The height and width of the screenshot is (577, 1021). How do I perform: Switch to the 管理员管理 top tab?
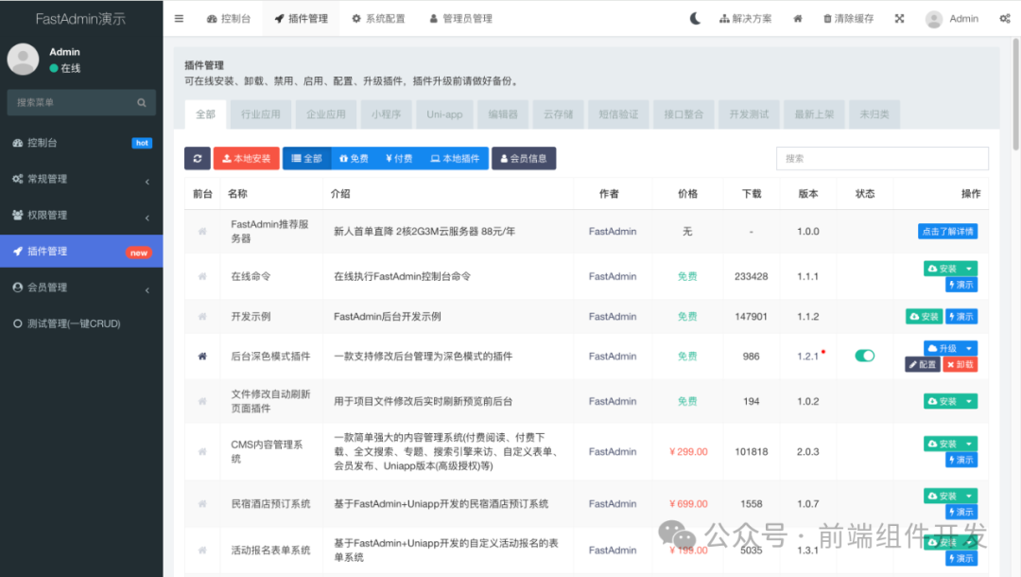461,19
